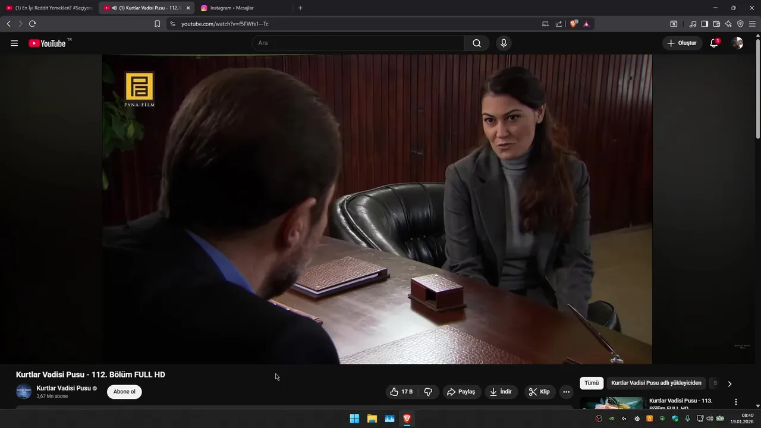Click the Klip clip button
This screenshot has width=761, height=428.
(x=540, y=392)
